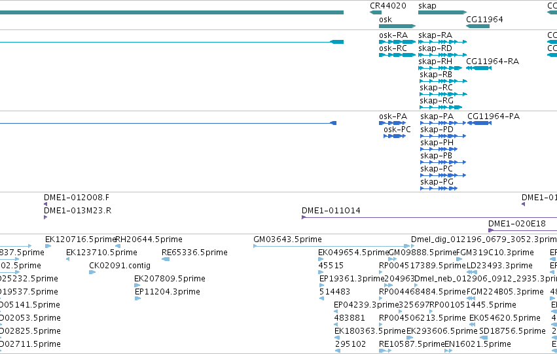The image size is (557, 354).
Task: Open the skap-RD transcript feature
Action: (x=442, y=55)
